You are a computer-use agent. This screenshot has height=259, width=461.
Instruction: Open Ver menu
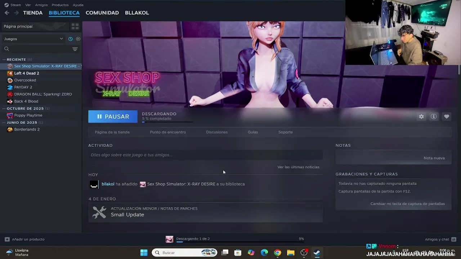tap(28, 5)
